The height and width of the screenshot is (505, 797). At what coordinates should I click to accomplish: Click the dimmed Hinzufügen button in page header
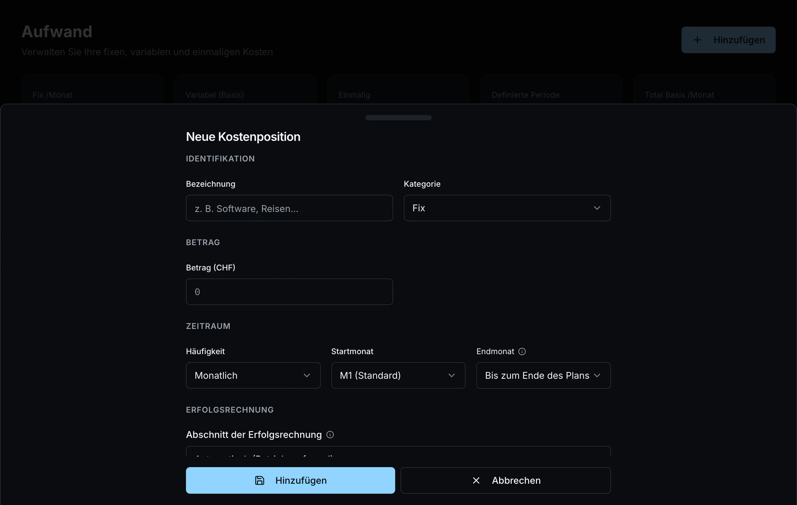[728, 40]
